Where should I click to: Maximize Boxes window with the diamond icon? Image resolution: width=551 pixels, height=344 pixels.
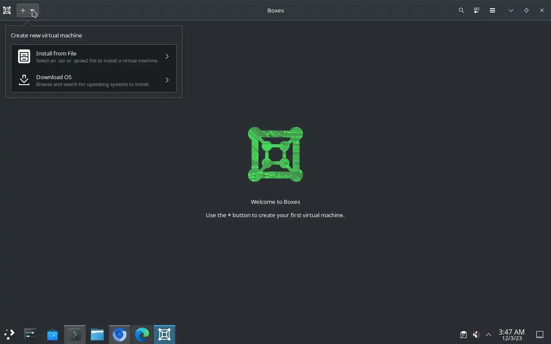click(526, 10)
